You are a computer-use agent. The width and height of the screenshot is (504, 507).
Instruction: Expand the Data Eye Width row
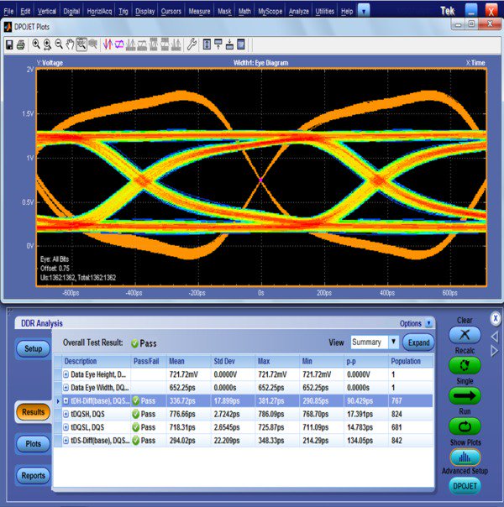pos(66,388)
